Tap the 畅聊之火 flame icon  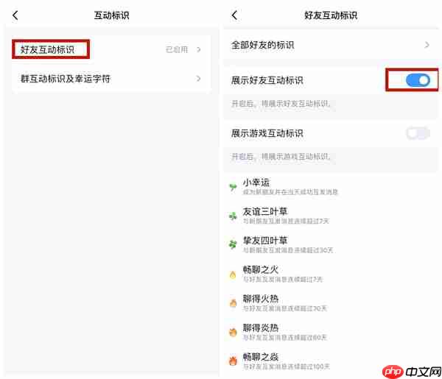click(233, 274)
